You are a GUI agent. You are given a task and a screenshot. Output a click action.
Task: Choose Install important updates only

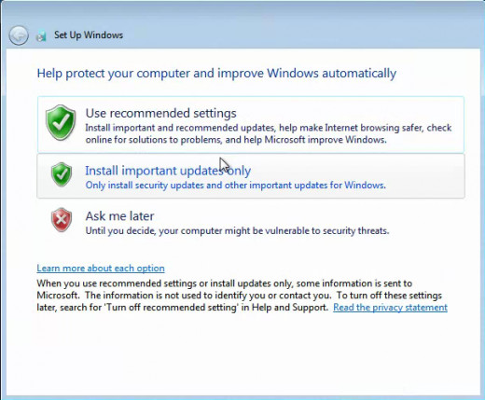click(x=251, y=176)
